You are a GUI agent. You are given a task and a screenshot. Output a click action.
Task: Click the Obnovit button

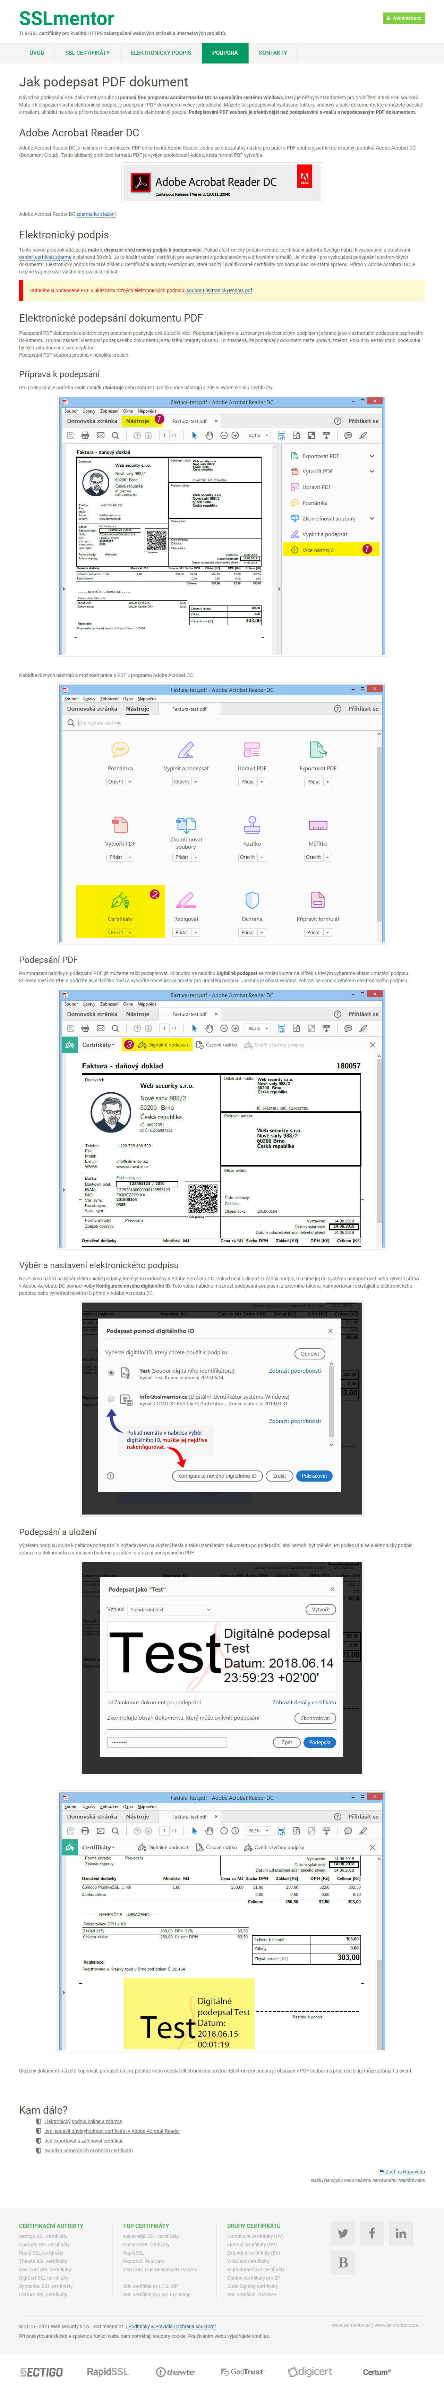[310, 1354]
